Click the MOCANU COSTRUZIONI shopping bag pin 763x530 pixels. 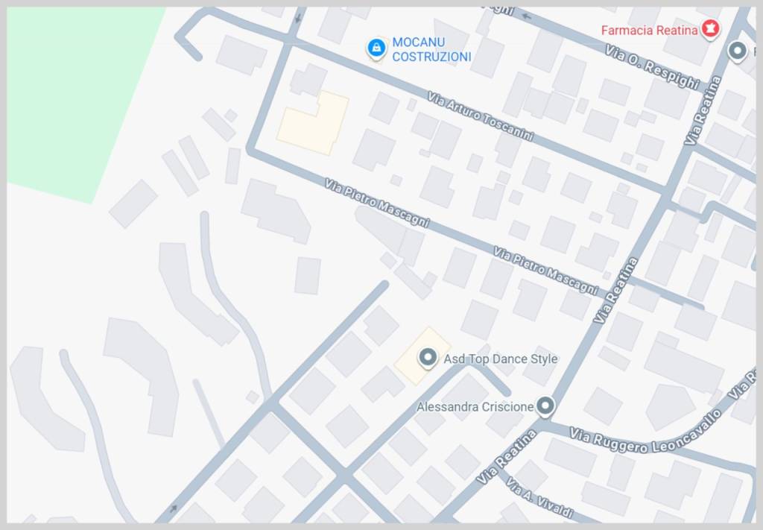pos(376,48)
